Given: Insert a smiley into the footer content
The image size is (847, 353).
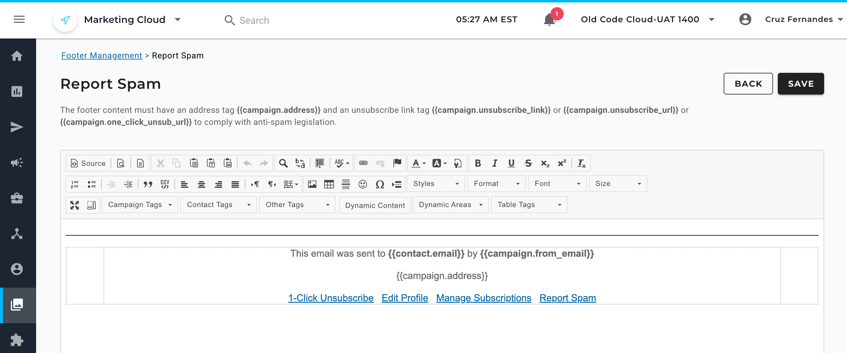Looking at the screenshot, I should (363, 184).
